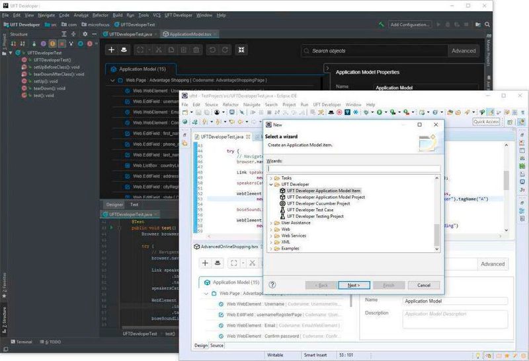
Task: Toggle the teal circle filter in Structure toolbar
Action: pyautogui.click(x=81, y=44)
